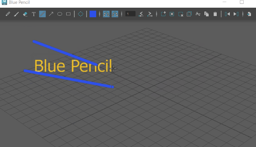Shift frames backward with the less-than retime icon

tap(141, 14)
